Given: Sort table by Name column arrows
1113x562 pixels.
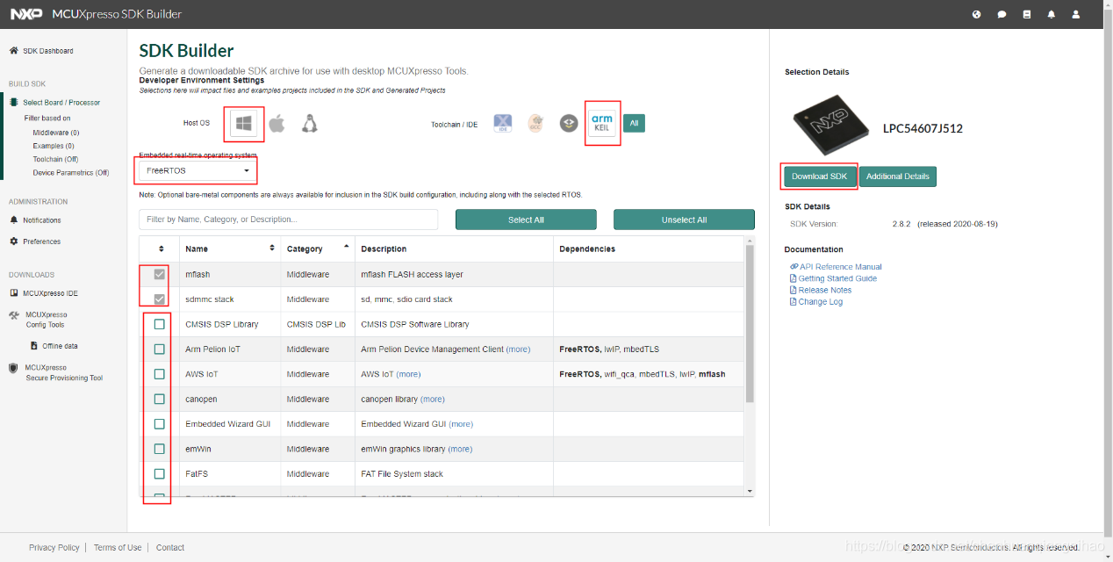Looking at the screenshot, I should click(272, 249).
